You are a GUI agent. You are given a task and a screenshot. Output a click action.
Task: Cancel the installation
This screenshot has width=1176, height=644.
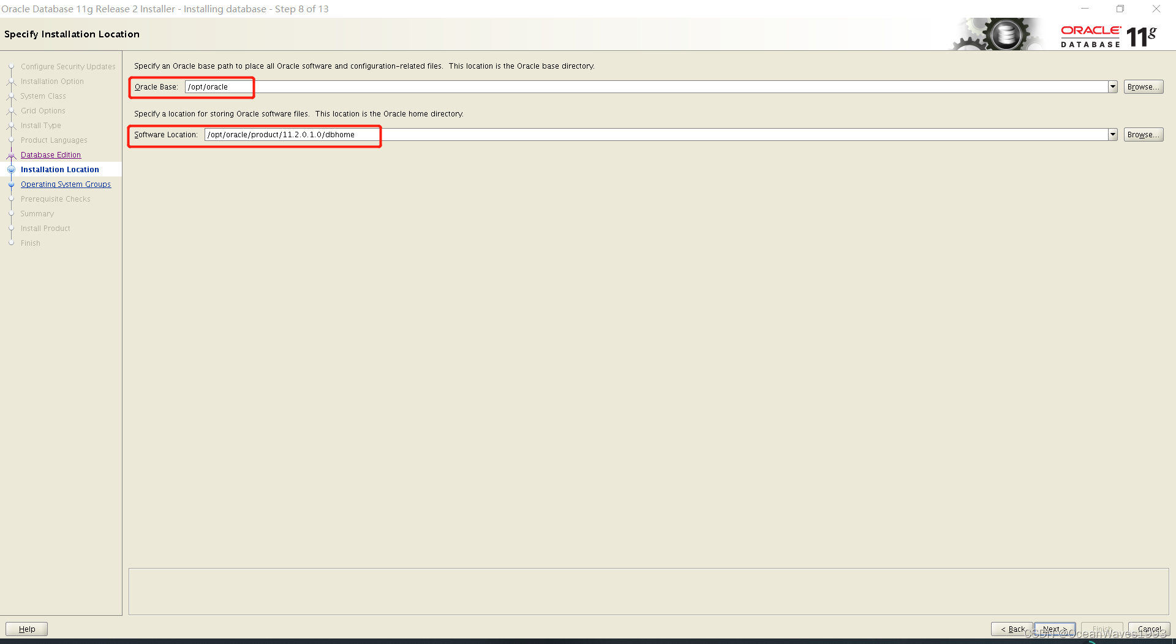pos(1149,629)
